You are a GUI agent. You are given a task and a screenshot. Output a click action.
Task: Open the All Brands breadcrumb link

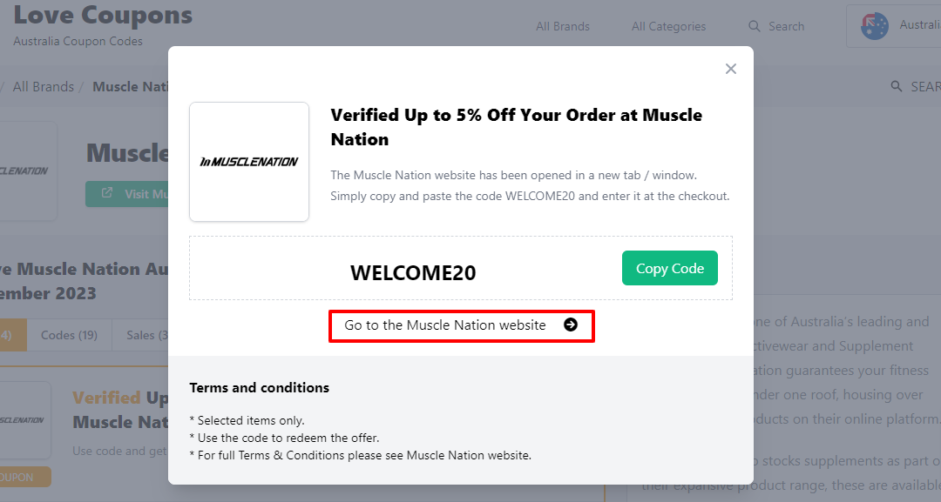click(x=43, y=86)
